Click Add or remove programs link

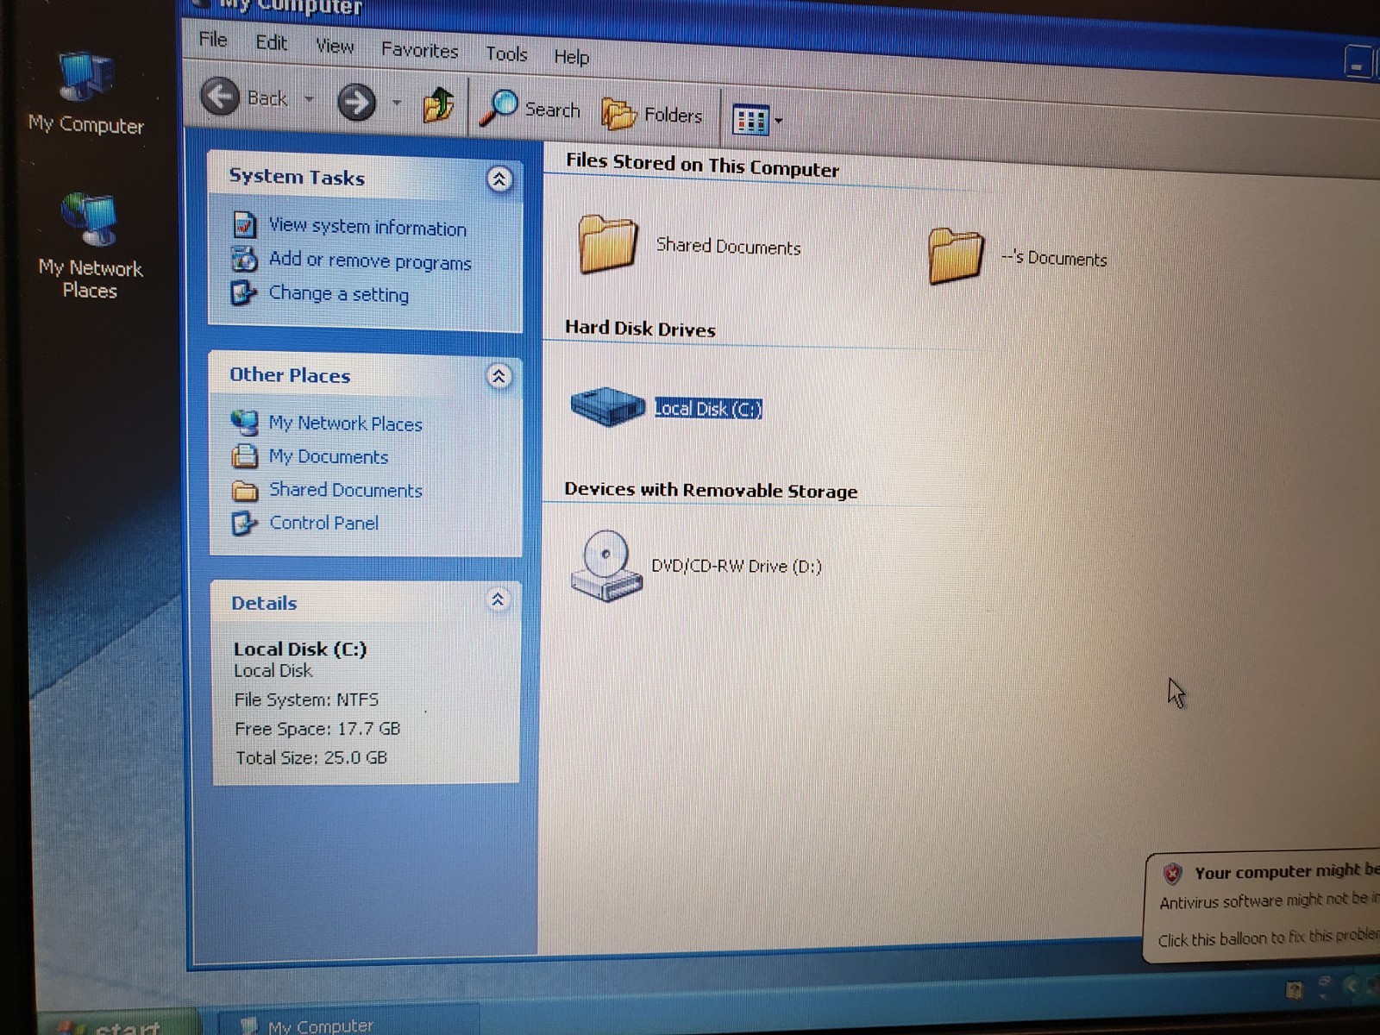[370, 260]
